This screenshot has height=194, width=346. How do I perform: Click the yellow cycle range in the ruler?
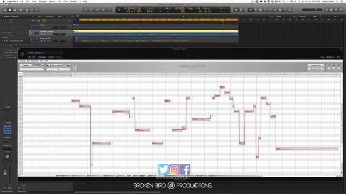click(159, 20)
